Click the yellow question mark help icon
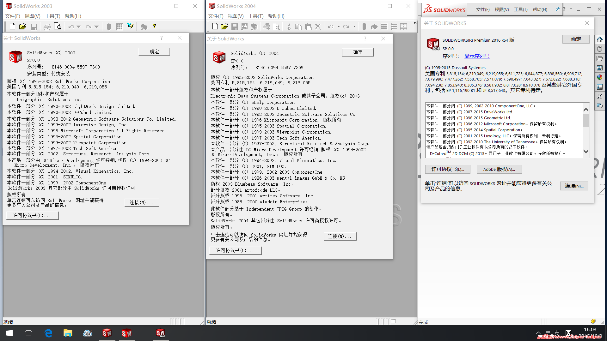 click(154, 26)
